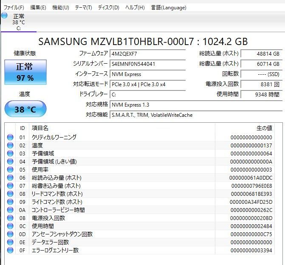
Task: Click the status icon for 総読み込み量 (ホスト) row
Action: (10, 178)
